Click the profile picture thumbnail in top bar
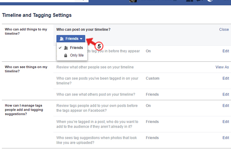This screenshot has width=231, height=163. pyautogui.click(x=133, y=1)
